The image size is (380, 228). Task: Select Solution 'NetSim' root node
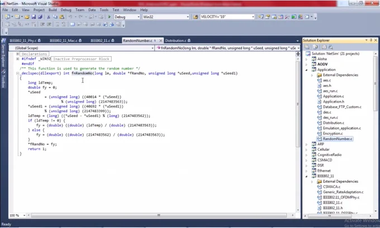335,54
